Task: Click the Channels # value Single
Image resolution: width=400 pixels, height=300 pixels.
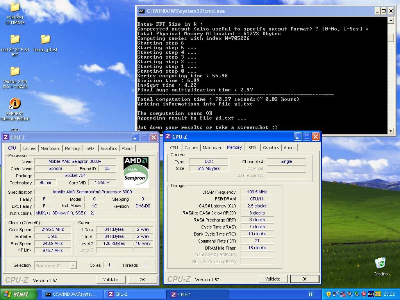Action: [286, 161]
